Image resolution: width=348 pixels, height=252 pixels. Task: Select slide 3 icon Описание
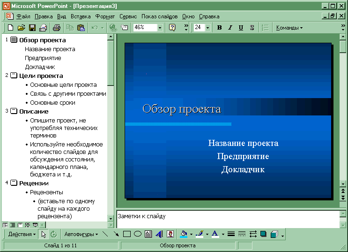coord(14,111)
